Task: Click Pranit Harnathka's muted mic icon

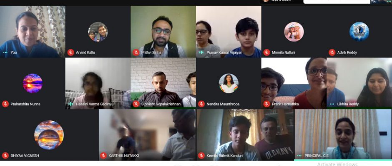Action: 267,104
